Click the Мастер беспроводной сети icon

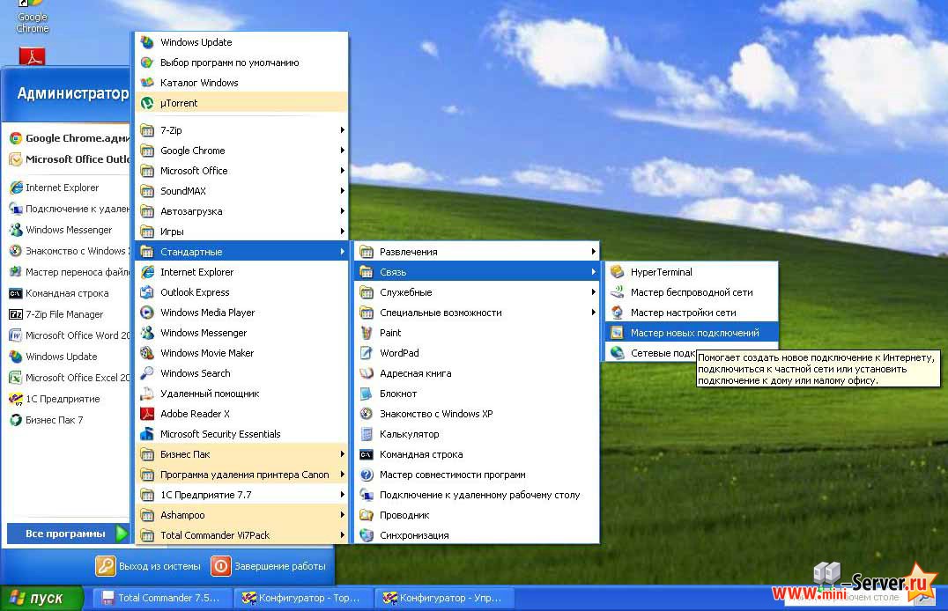click(618, 292)
